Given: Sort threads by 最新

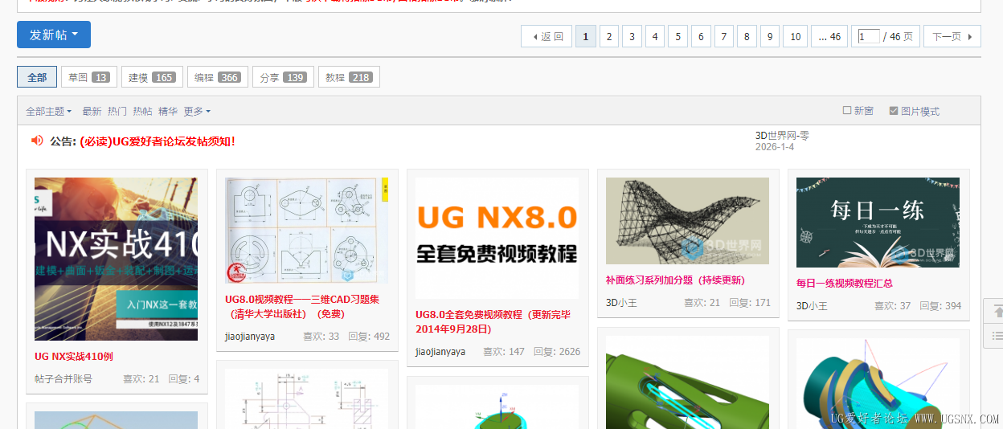Looking at the screenshot, I should point(92,111).
